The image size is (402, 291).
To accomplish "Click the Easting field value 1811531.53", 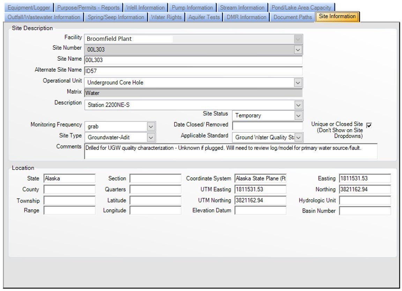I will tap(365, 178).
